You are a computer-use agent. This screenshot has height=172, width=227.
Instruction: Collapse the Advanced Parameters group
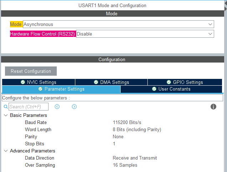[x=6, y=151]
